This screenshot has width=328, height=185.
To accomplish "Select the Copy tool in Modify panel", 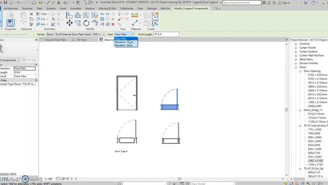I will pyautogui.click(x=78, y=23).
